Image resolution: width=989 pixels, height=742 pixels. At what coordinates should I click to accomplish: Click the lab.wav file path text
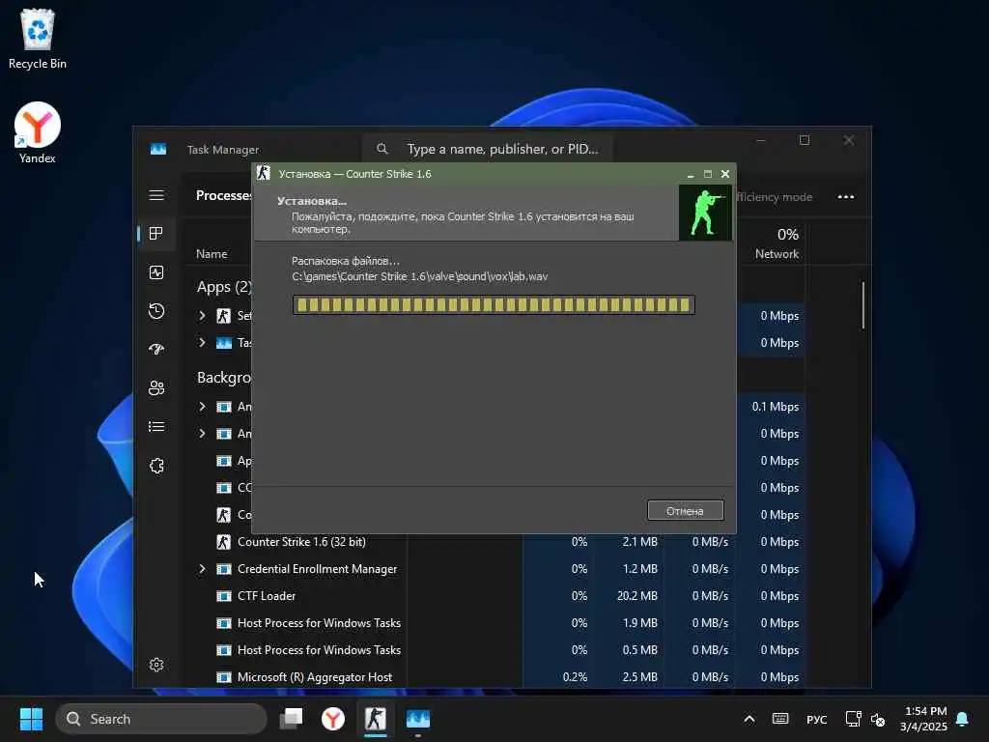[419, 276]
